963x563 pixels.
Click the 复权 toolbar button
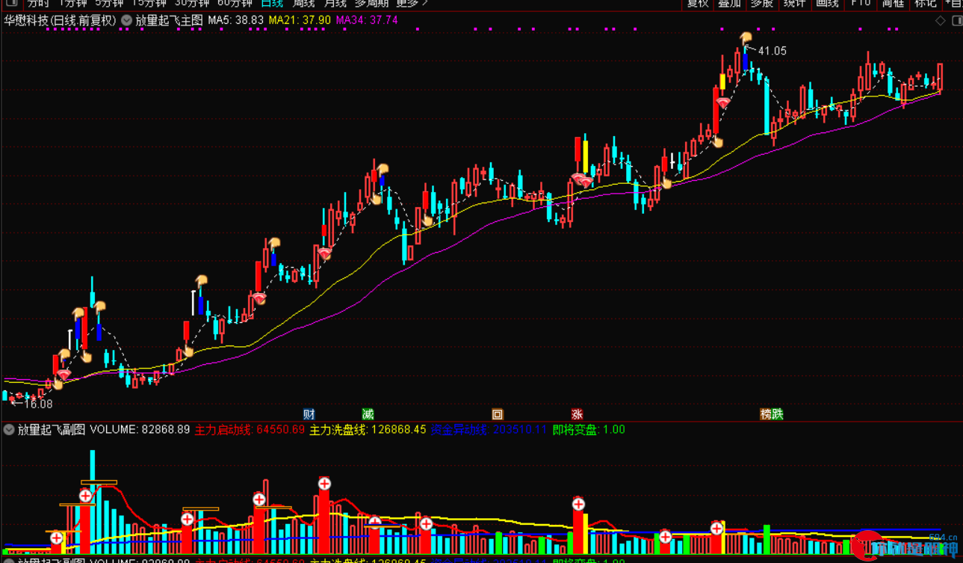point(698,4)
